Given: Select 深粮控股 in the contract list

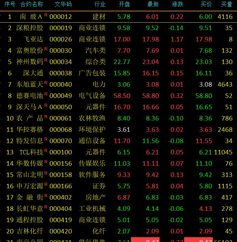Looking at the screenshot, I should (x=30, y=28).
